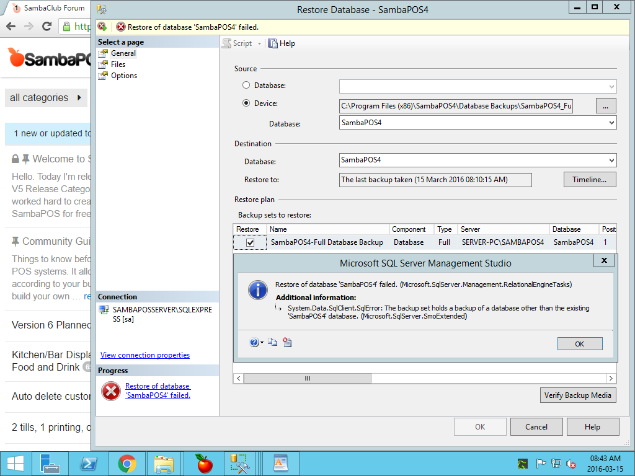Select the General page
Viewport: 635px width, 476px height.
[x=123, y=53]
